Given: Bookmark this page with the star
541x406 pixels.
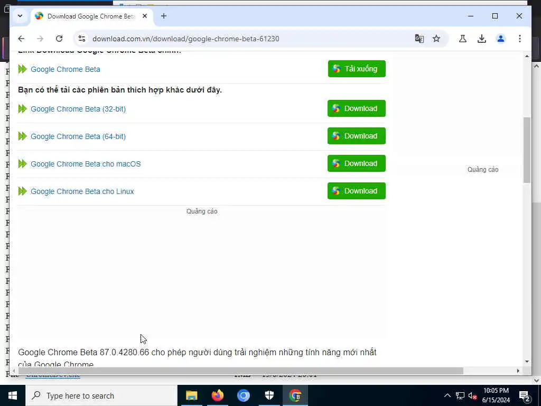Looking at the screenshot, I should tap(436, 39).
